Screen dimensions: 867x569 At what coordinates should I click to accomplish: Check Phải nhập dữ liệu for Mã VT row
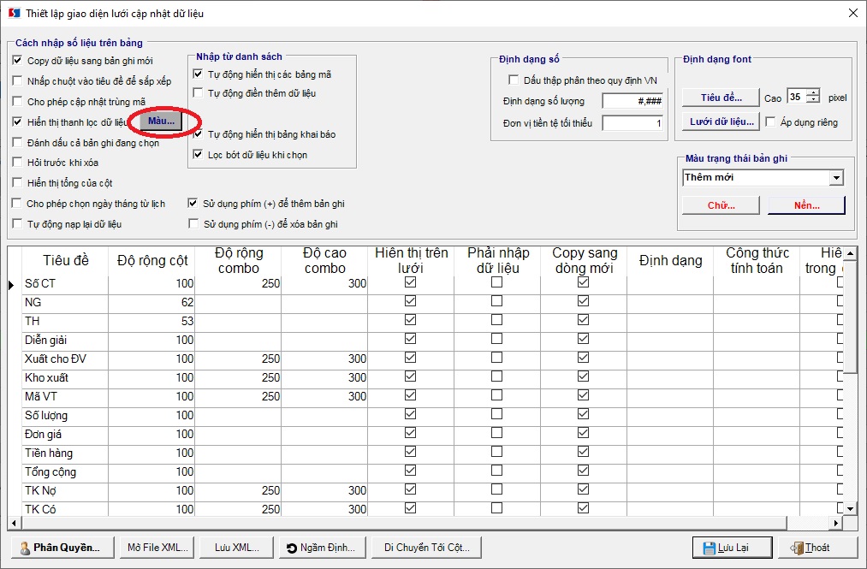(497, 395)
